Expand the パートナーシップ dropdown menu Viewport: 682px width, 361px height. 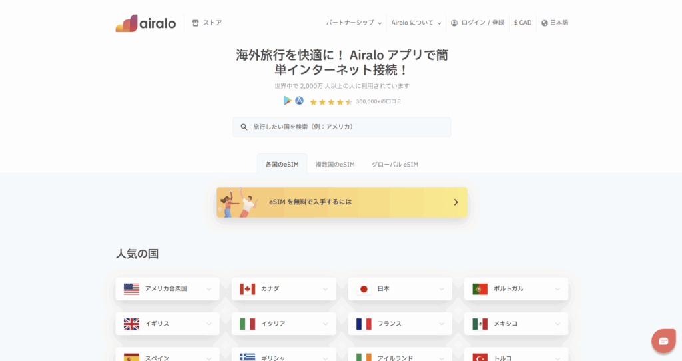(354, 23)
